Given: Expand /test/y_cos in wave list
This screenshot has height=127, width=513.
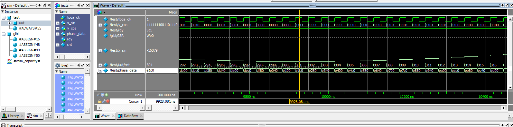Looking at the screenshot, I should [100, 25].
